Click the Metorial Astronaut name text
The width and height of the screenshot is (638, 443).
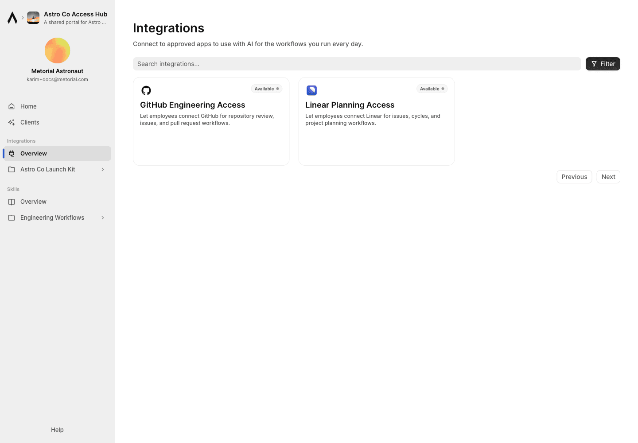click(x=57, y=71)
